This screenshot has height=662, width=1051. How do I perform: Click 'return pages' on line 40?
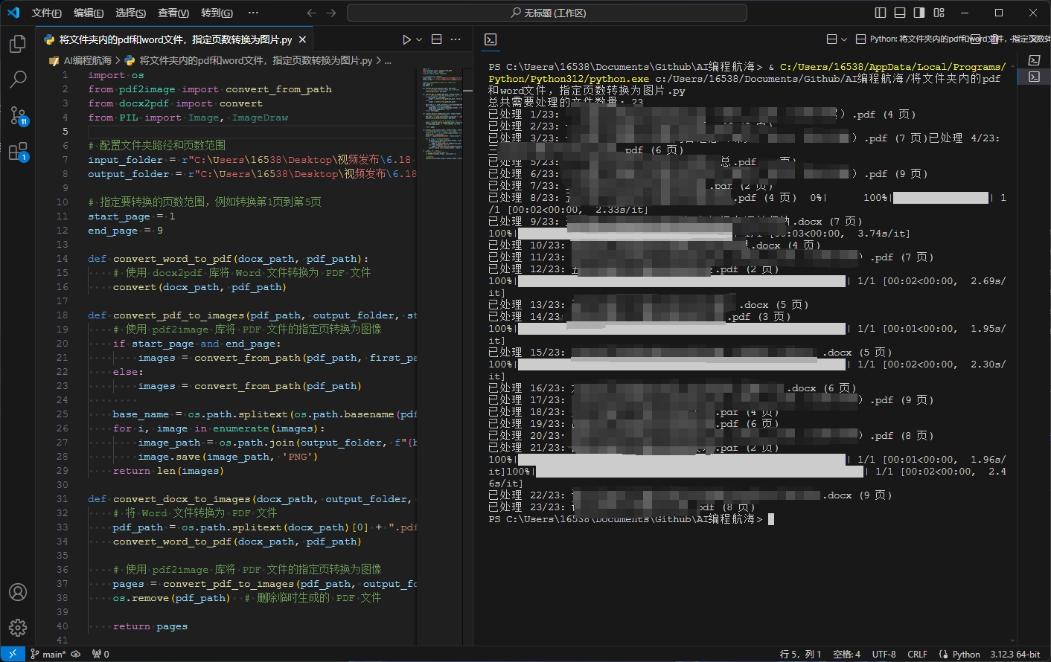pos(150,626)
